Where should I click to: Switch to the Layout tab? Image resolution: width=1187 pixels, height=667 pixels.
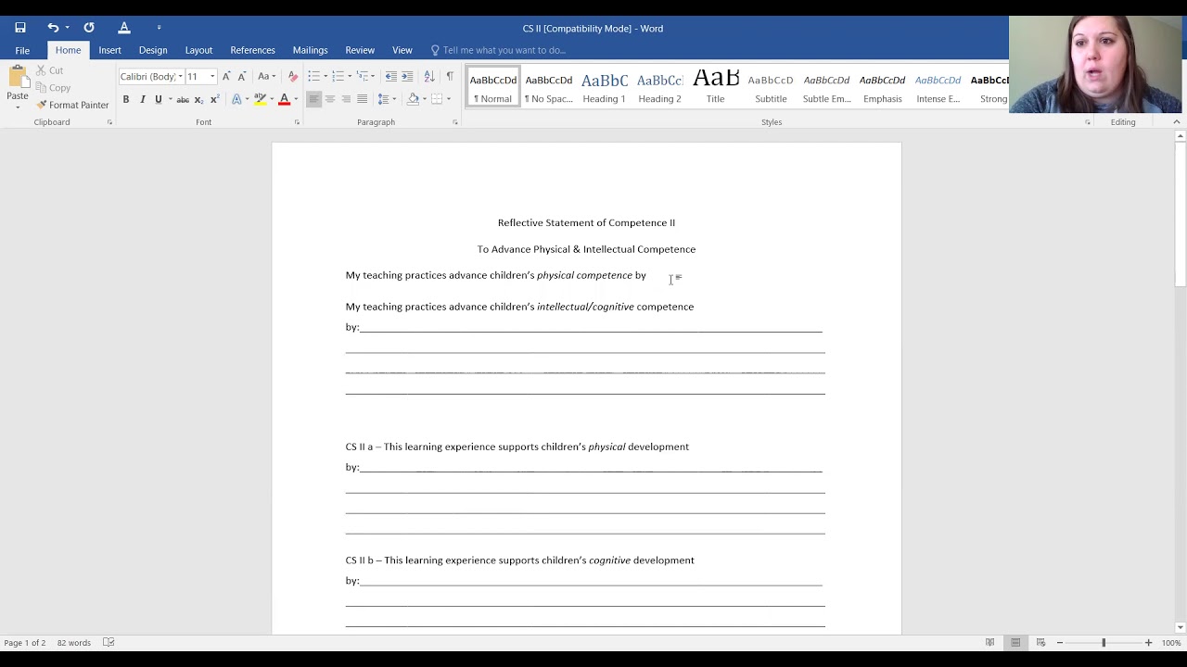pyautogui.click(x=198, y=50)
